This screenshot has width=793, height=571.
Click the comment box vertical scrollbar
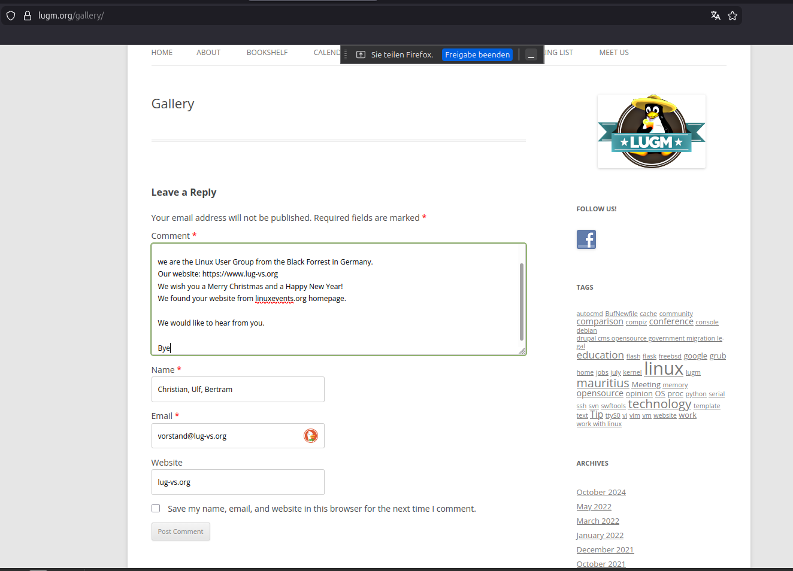(x=522, y=302)
